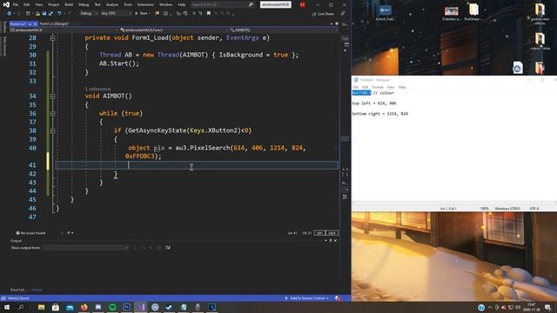557x313 pixels.
Task: Open the Debug menu in Visual Studio
Action: point(84,4)
